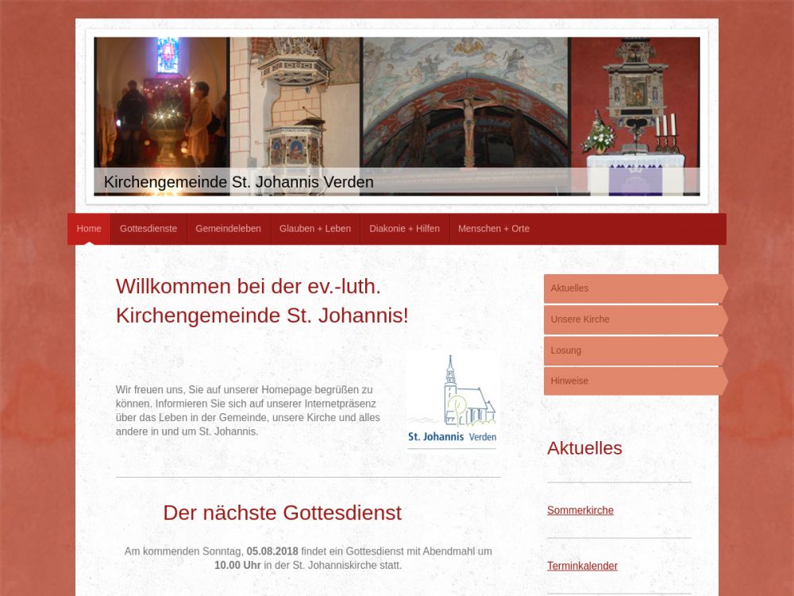The height and width of the screenshot is (596, 794).
Task: Click the St. Johannis Verden church logo
Action: (452, 401)
